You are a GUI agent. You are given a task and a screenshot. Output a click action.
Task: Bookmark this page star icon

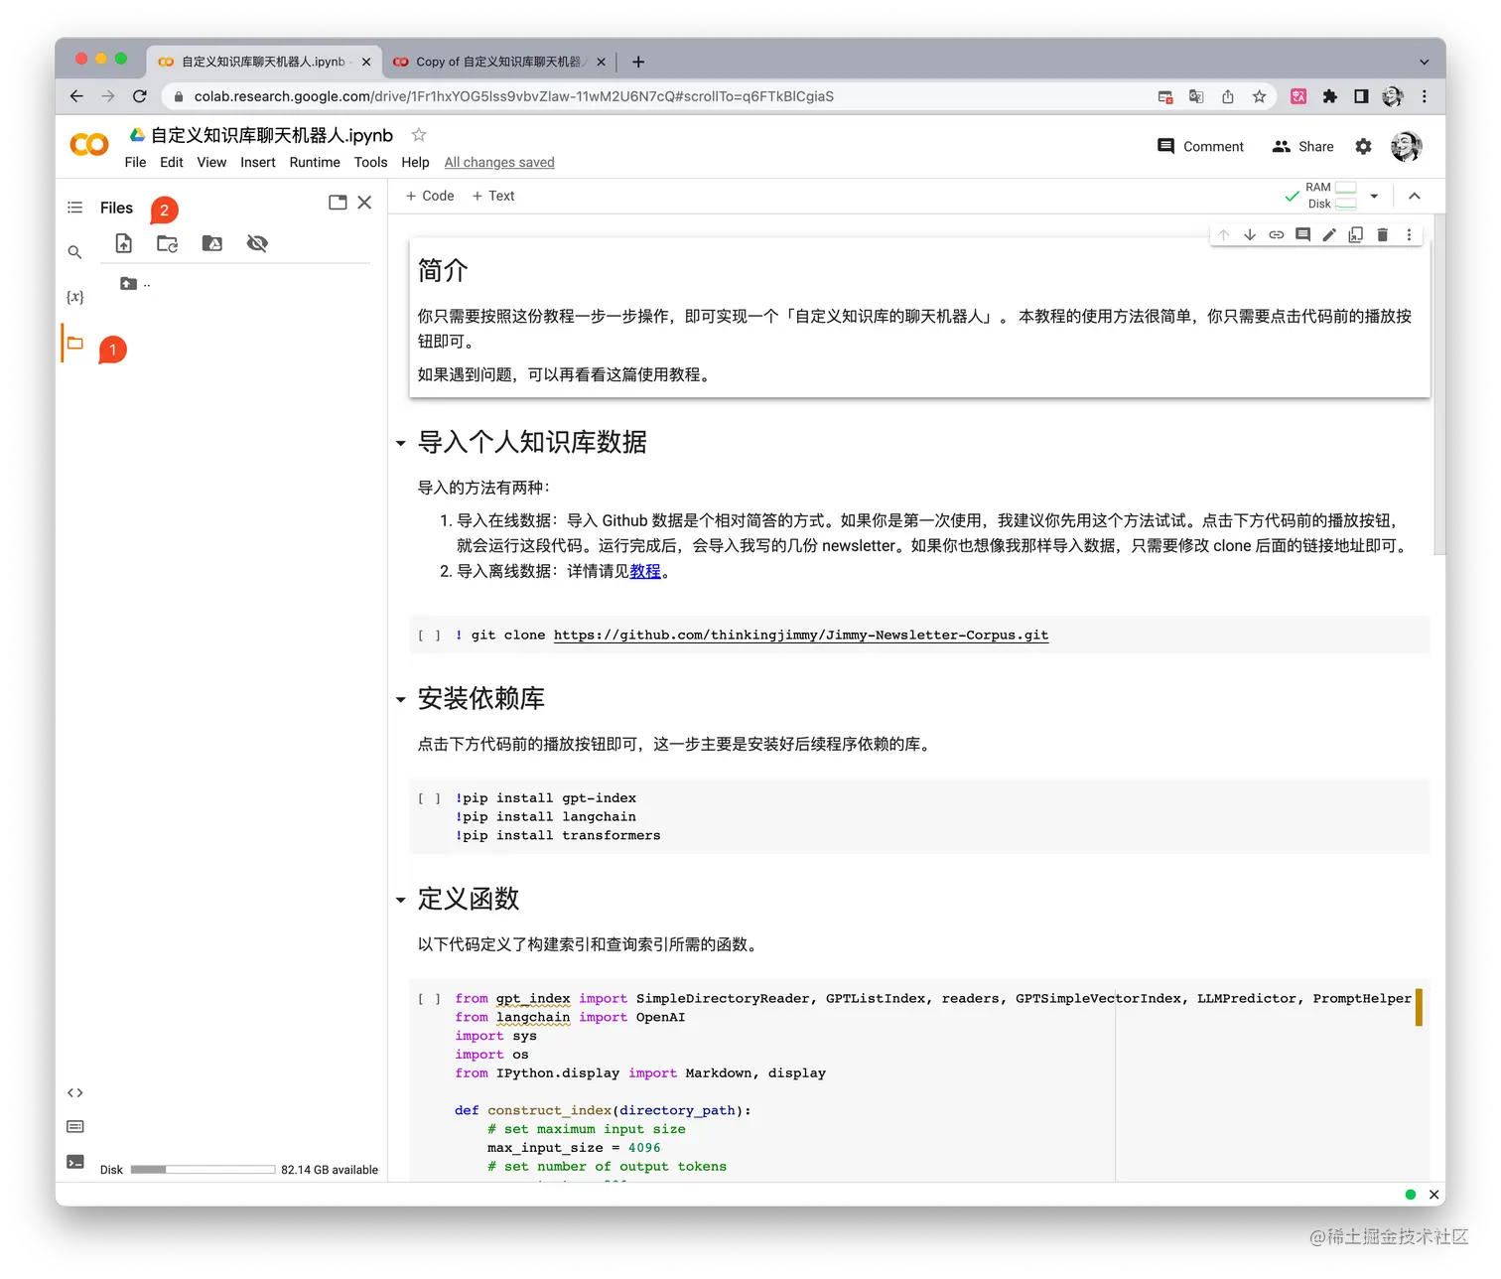[1259, 96]
